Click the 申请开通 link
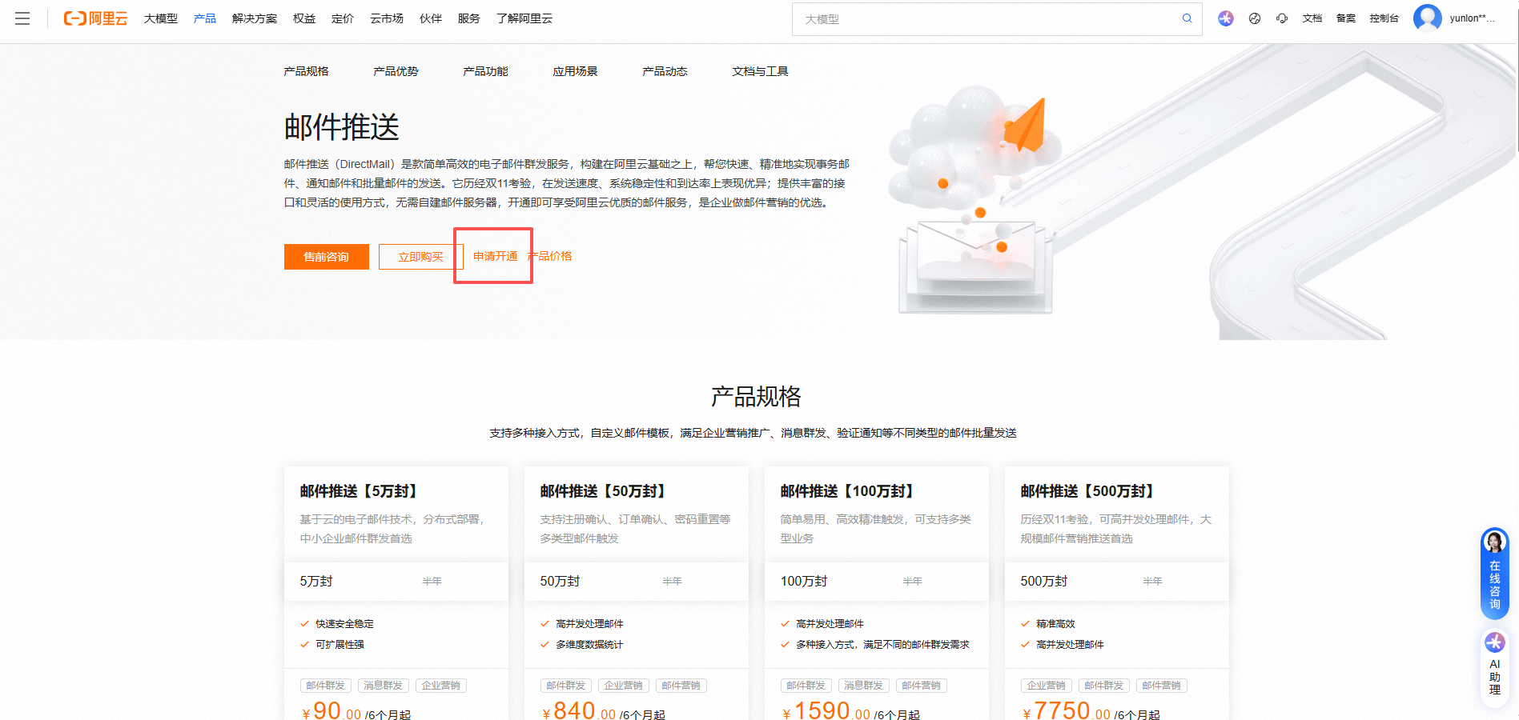The height and width of the screenshot is (720, 1519). (495, 256)
